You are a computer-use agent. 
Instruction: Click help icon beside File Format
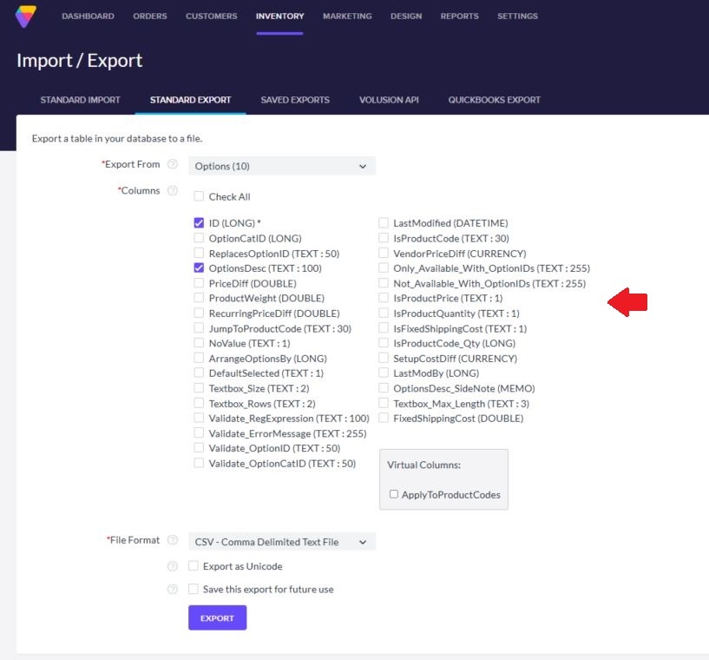[x=173, y=540]
